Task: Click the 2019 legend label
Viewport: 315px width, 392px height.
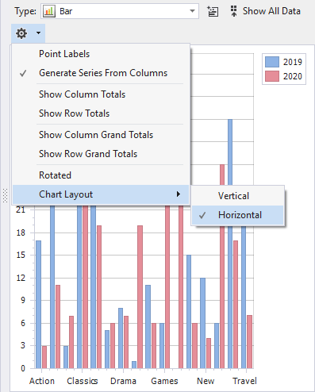Action: tap(293, 62)
